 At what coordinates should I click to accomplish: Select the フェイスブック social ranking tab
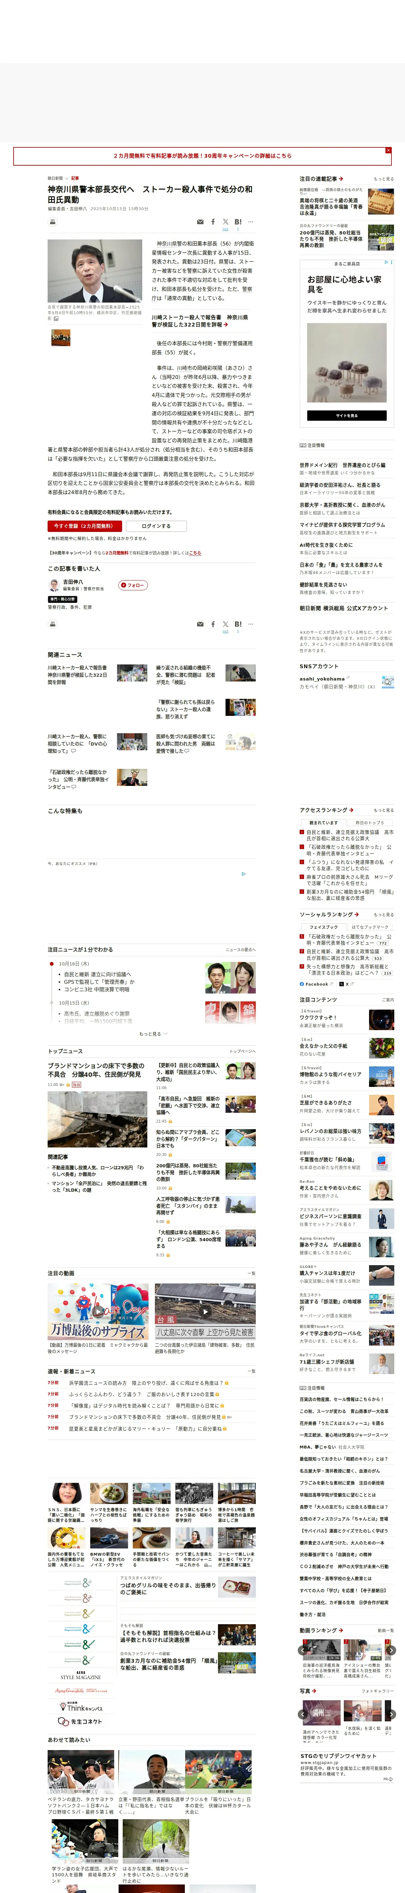pos(323,927)
